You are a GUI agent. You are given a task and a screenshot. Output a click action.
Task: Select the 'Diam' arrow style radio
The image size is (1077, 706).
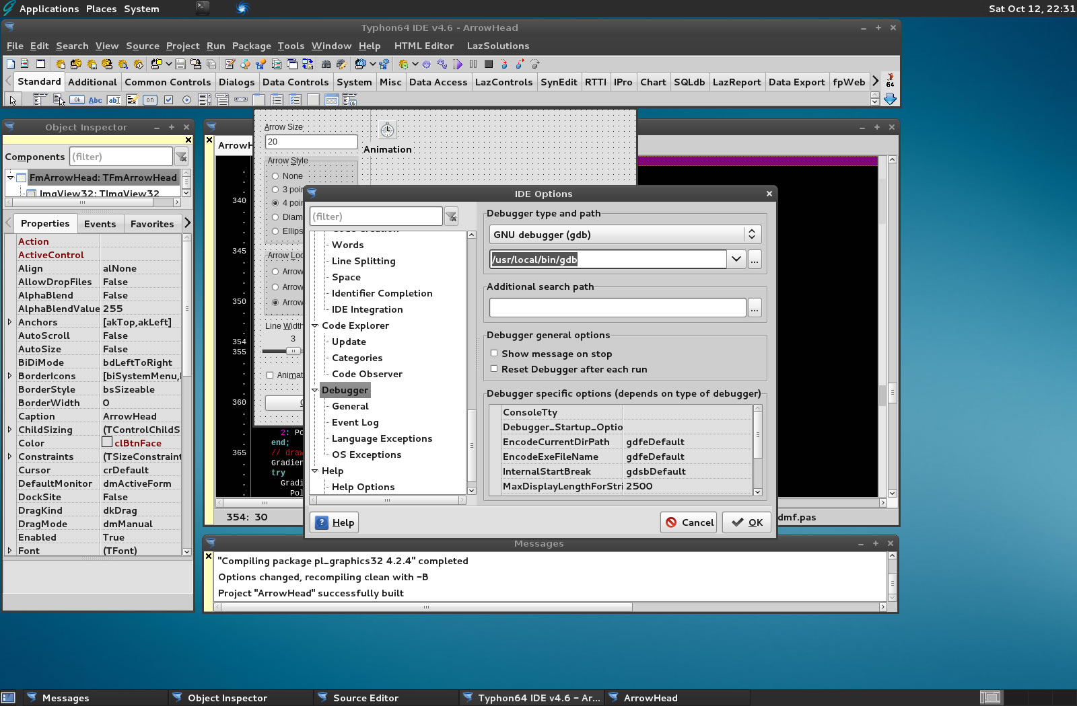click(275, 217)
